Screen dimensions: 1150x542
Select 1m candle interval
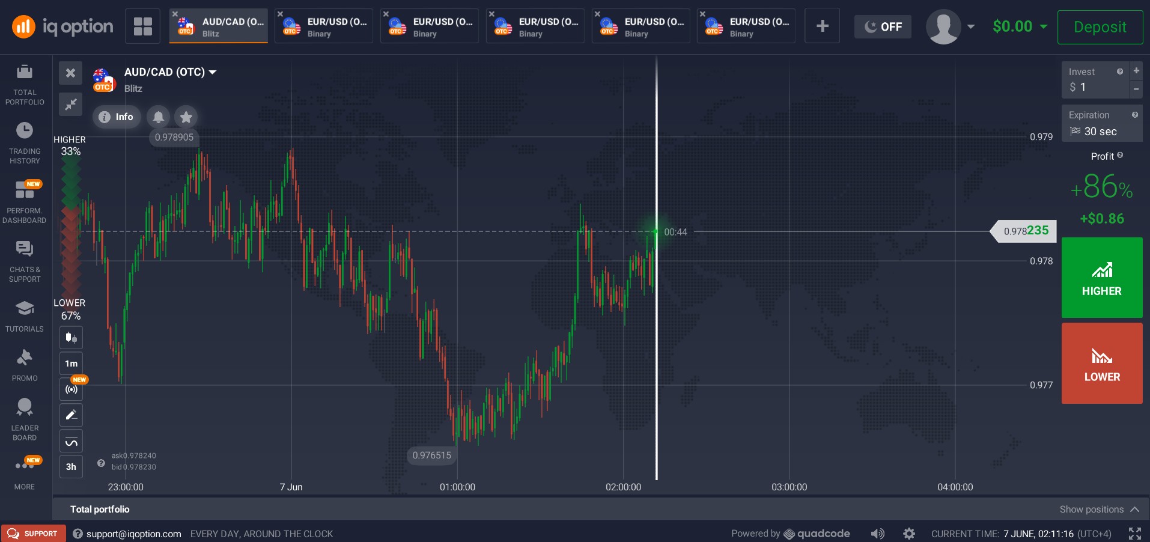tap(71, 364)
